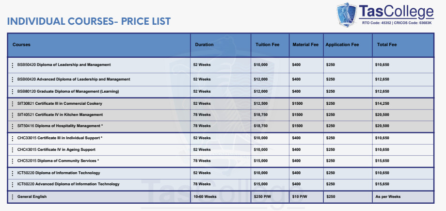Click three-dot icon beside CHC52015 Community Services
446x211 pixels.
coord(13,161)
